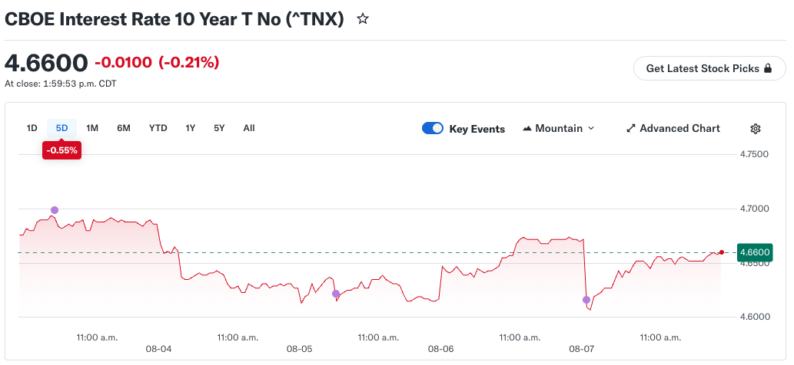Click the Advanced Chart expand arrows icon
Screen dimensions: 794x365
coord(630,128)
